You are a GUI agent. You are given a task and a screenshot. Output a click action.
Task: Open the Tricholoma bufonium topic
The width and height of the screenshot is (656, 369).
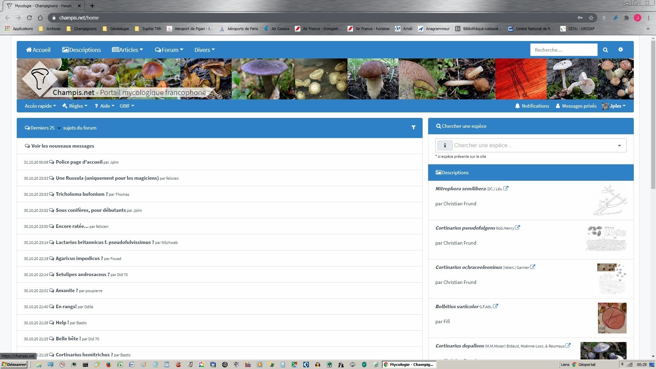point(81,194)
